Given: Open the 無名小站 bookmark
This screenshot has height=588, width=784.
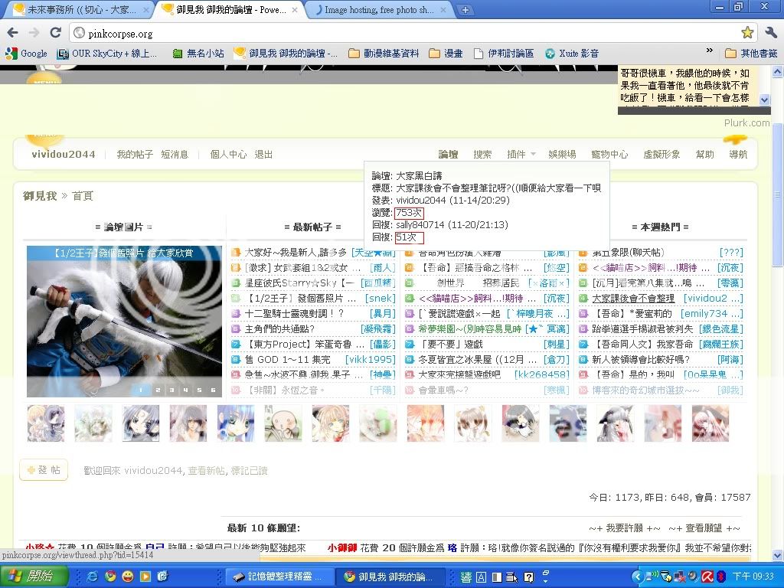Looking at the screenshot, I should tap(198, 53).
